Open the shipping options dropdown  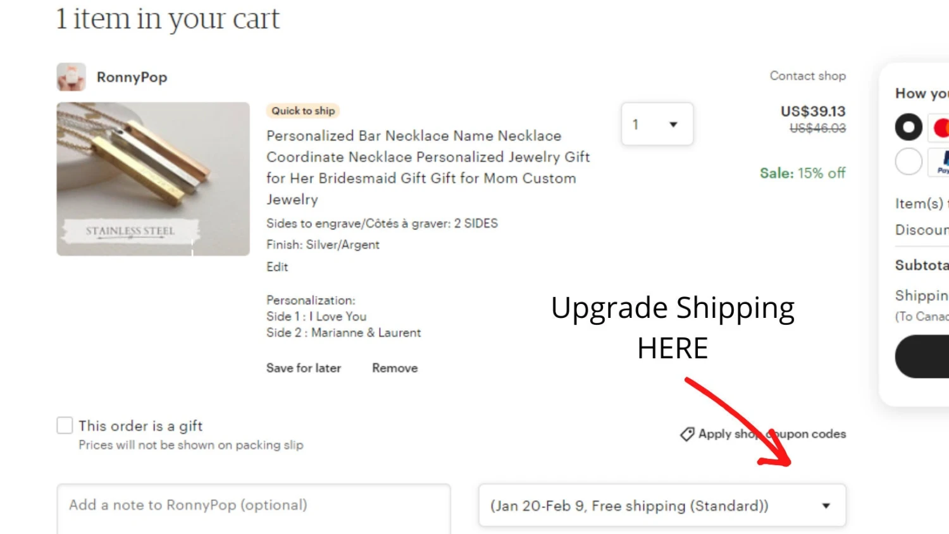[661, 506]
